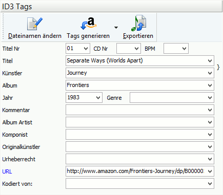Open the Kodiert von dropdown arrow
This screenshot has width=223, height=195.
click(210, 184)
